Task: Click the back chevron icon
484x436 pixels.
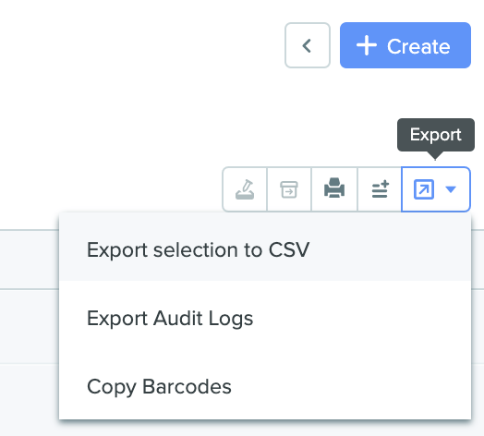Action: tap(307, 45)
